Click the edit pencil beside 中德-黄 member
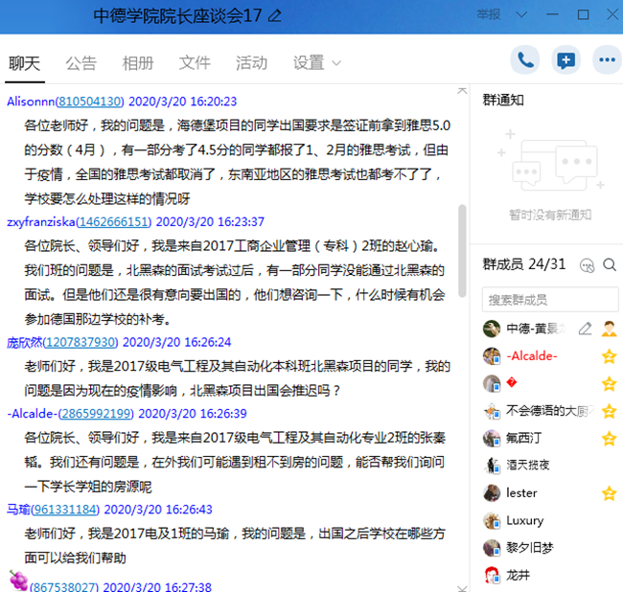This screenshot has height=592, width=623. pos(585,329)
